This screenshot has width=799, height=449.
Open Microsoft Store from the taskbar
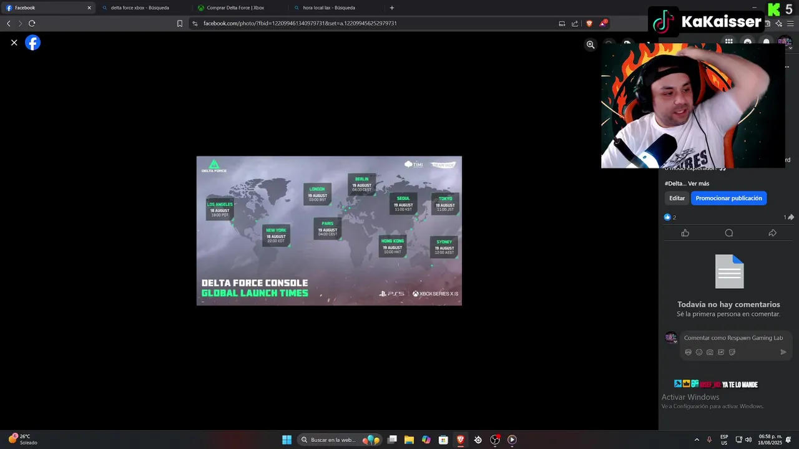(x=443, y=440)
